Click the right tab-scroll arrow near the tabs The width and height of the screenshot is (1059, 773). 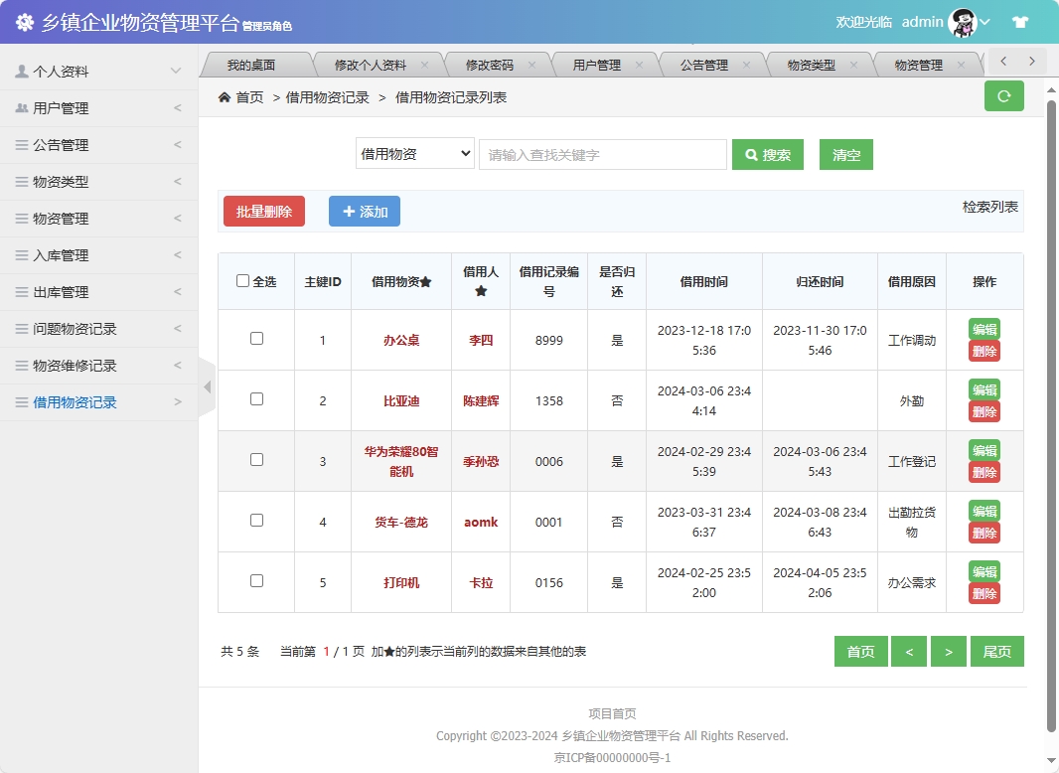point(1029,61)
